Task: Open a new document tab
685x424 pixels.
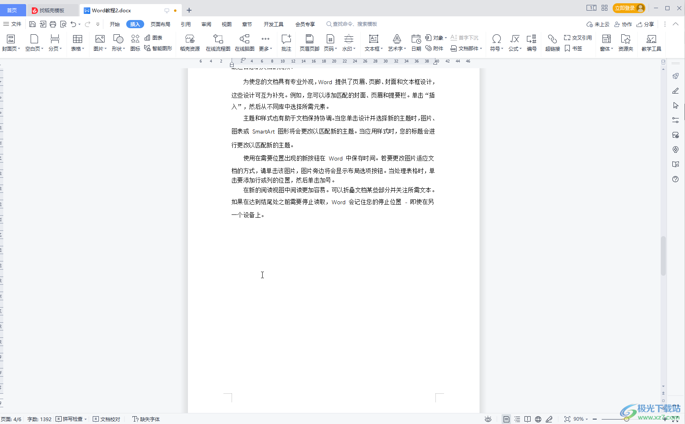Action: point(189,10)
